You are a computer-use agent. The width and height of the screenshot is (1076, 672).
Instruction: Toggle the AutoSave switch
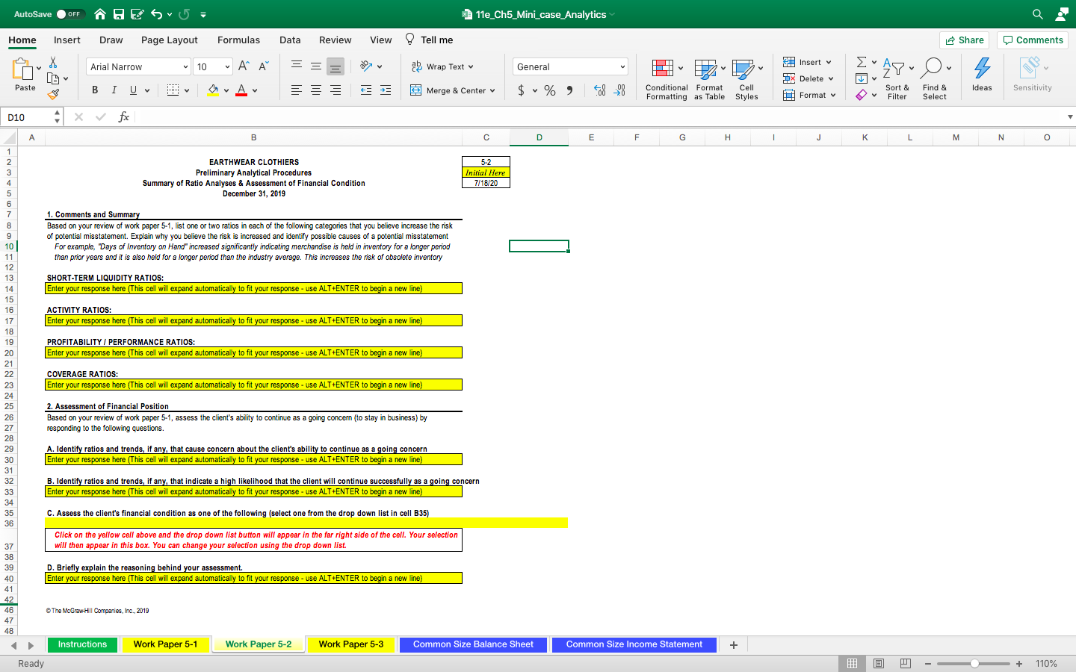pyautogui.click(x=70, y=14)
